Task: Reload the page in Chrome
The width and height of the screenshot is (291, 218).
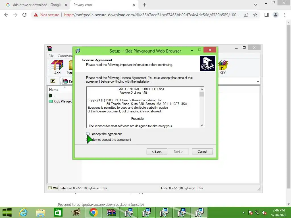Action: [24, 15]
